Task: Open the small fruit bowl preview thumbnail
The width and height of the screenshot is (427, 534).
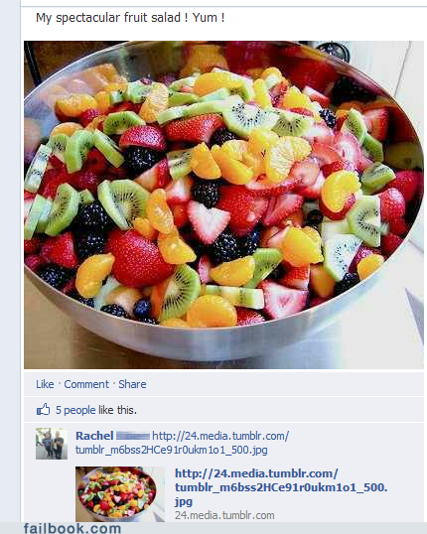Action: click(120, 494)
